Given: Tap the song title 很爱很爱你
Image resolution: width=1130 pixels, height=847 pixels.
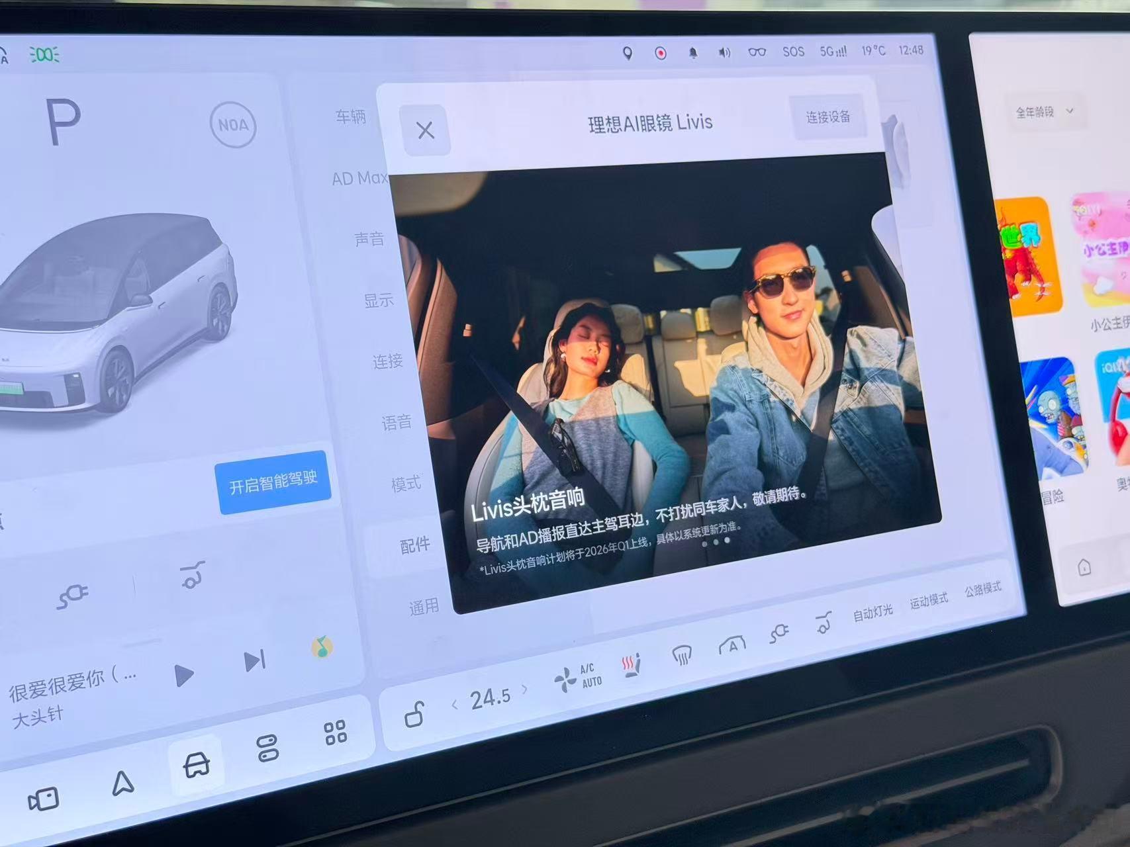Looking at the screenshot, I should [x=73, y=684].
